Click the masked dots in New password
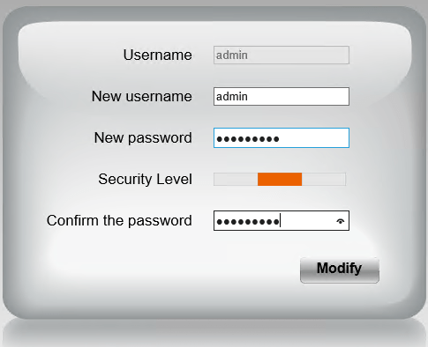Screen dimensions: 428x347 tap(248, 138)
